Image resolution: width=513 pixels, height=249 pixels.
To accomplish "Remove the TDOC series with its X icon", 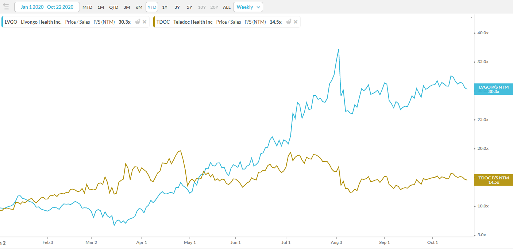I will click(296, 22).
